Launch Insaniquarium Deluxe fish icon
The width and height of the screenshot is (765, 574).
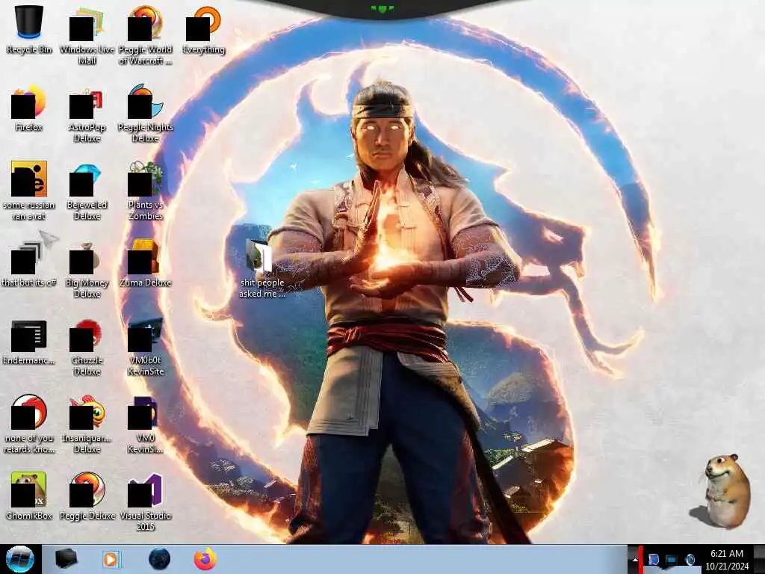(87, 424)
